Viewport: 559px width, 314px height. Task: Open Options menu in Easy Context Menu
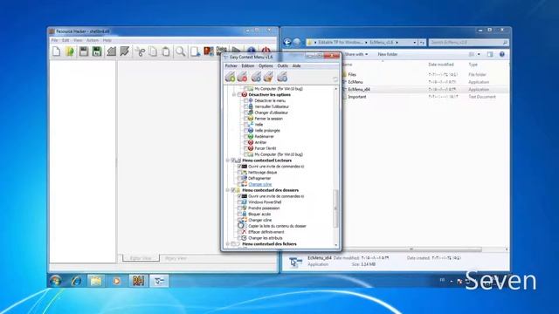point(266,66)
